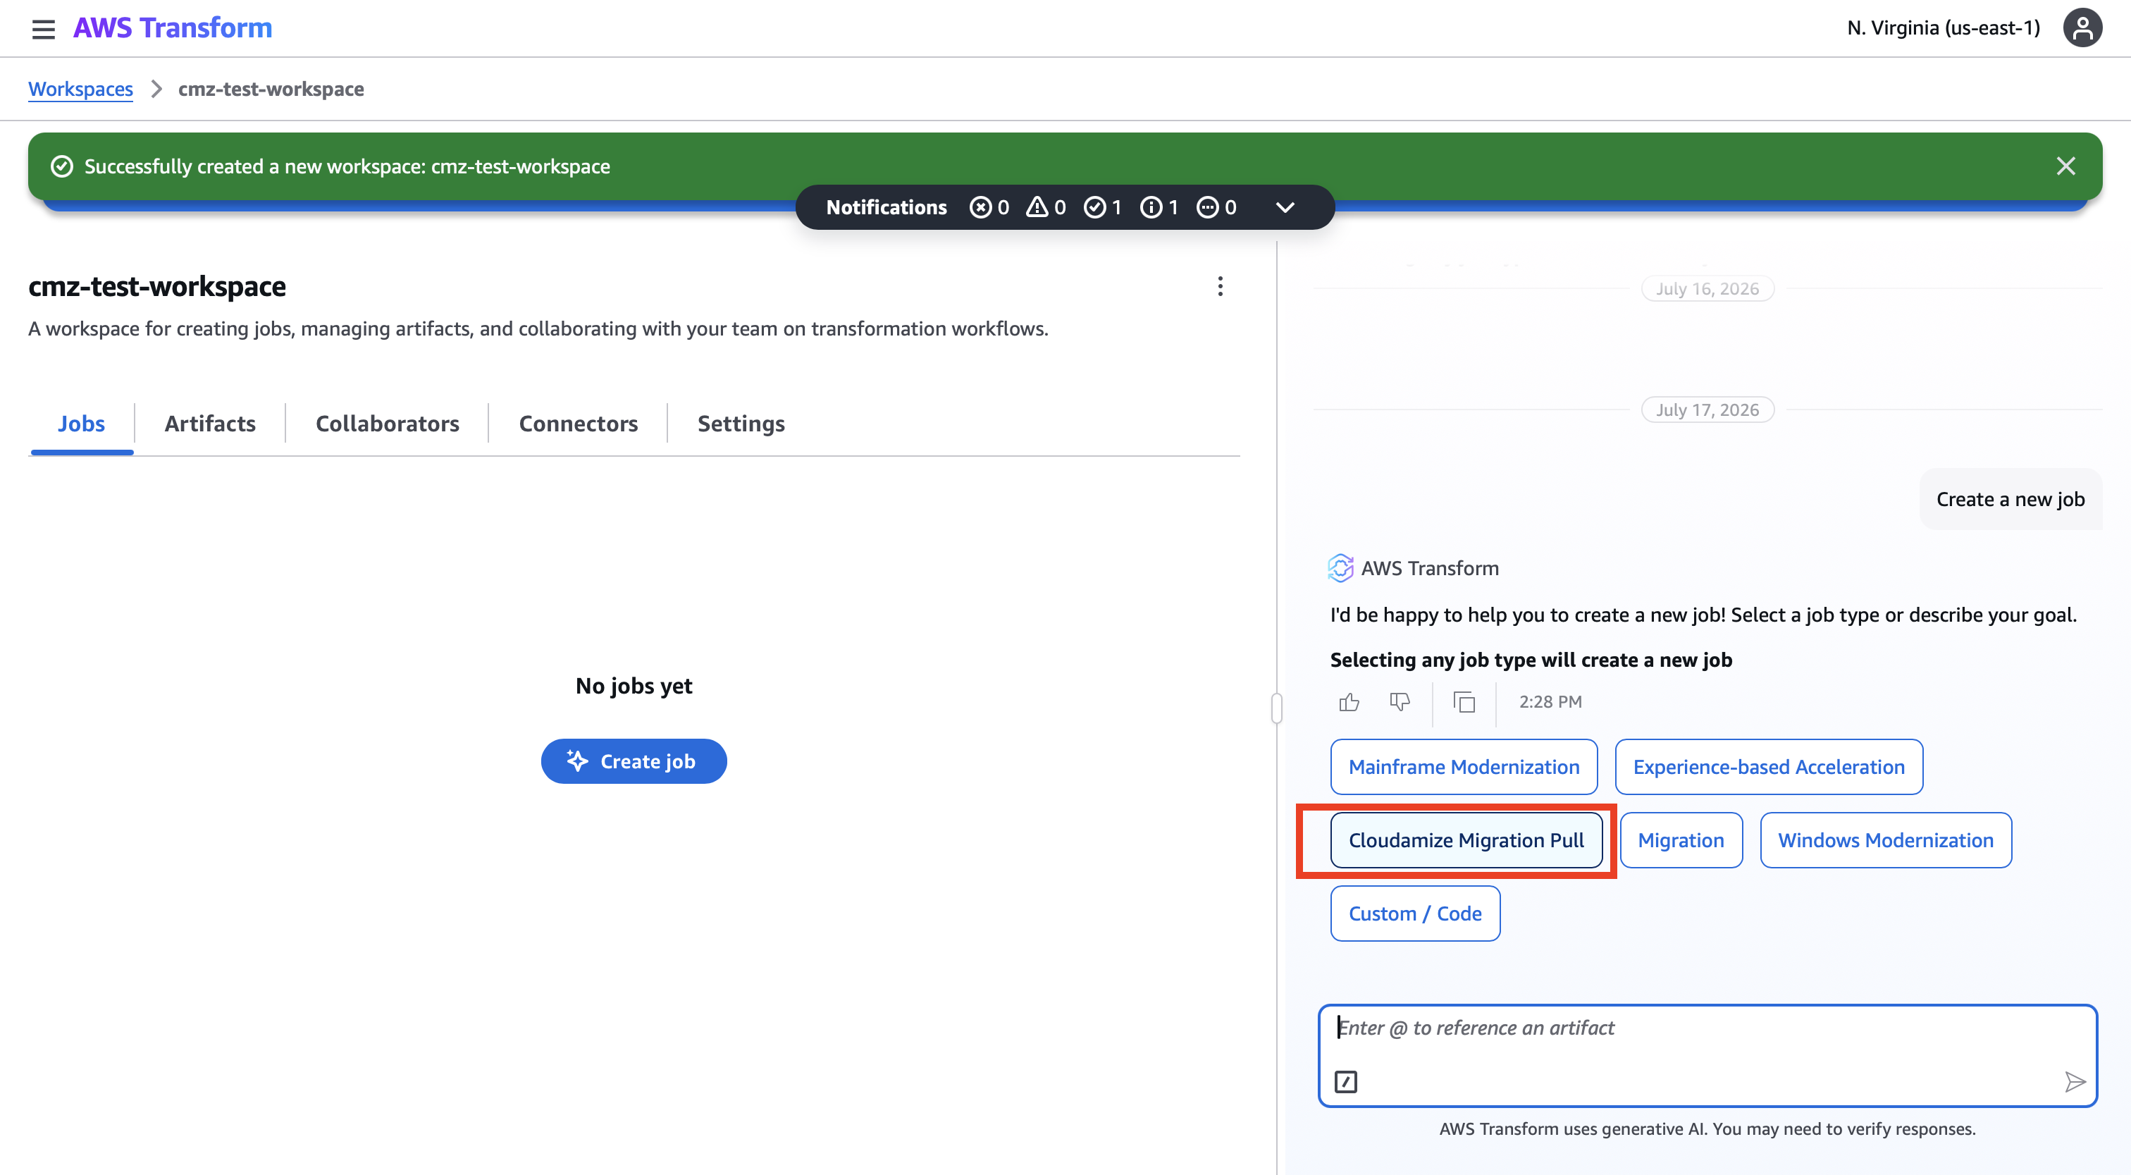Image resolution: width=2131 pixels, height=1175 pixels.
Task: Dismiss the green workspace success banner
Action: point(2065,166)
